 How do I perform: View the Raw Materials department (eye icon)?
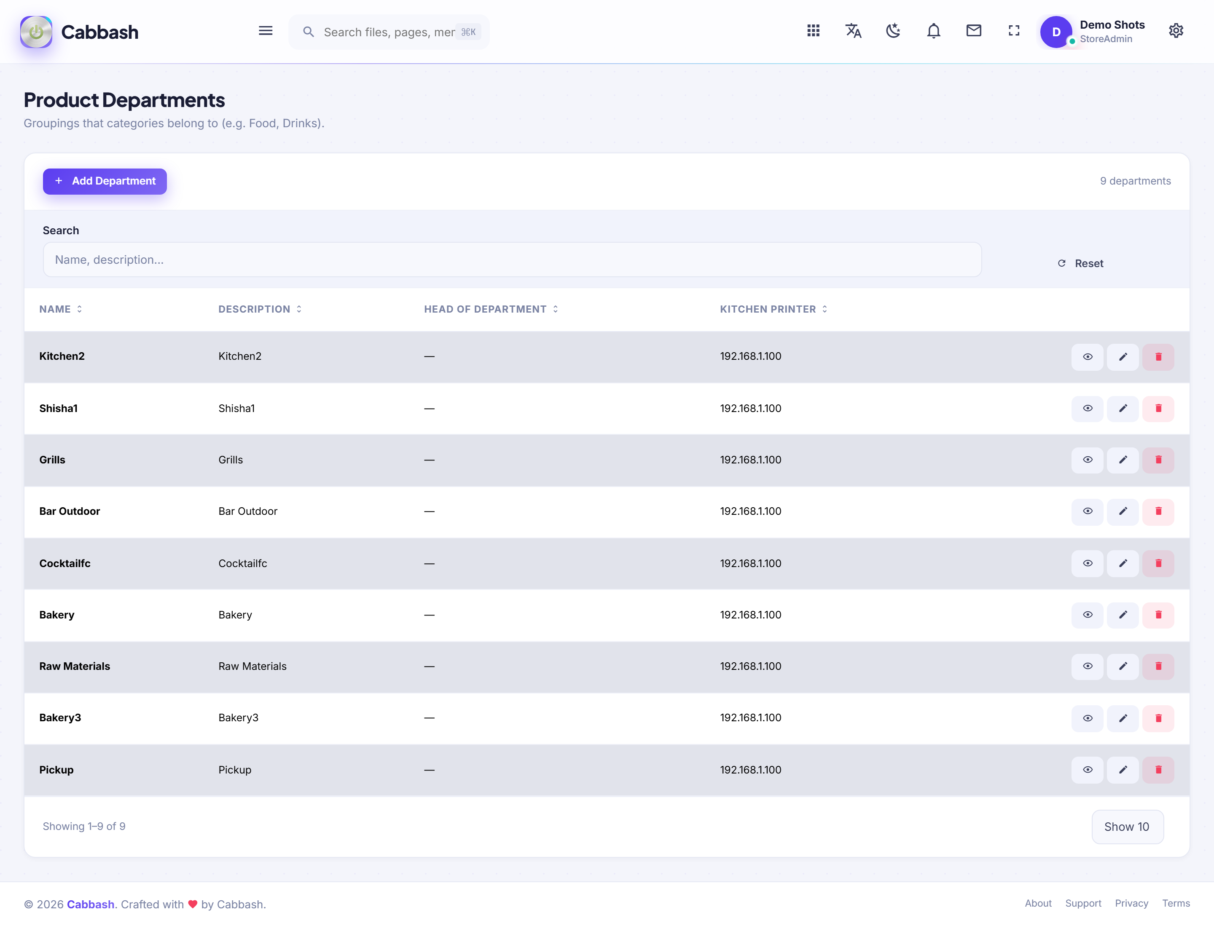click(x=1087, y=666)
